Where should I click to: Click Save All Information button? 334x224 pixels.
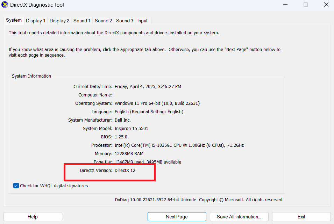pyautogui.click(x=239, y=217)
